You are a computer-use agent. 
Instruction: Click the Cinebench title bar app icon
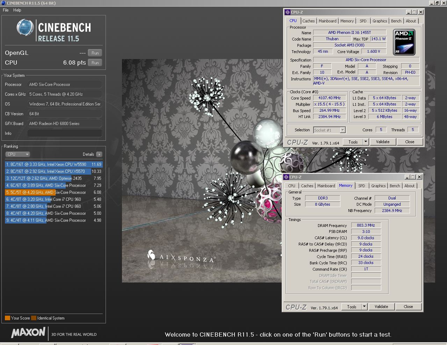pos(3,3)
